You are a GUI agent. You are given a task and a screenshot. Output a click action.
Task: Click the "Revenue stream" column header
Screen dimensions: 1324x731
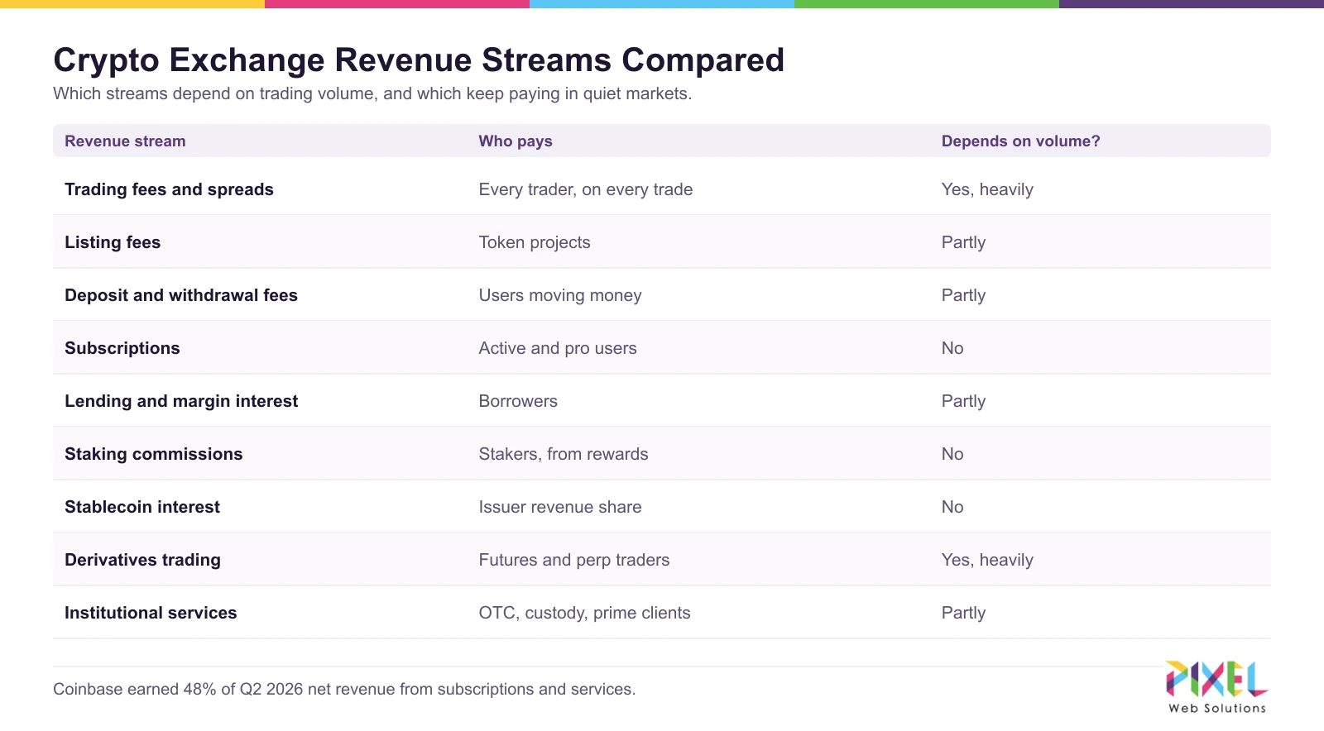(125, 141)
